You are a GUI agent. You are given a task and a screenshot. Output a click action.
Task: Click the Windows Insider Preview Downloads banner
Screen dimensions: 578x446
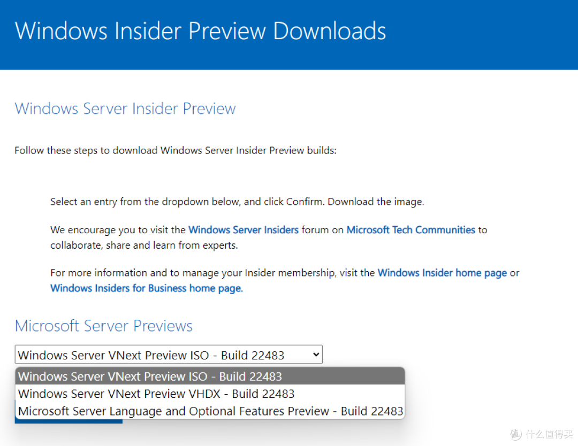(200, 31)
